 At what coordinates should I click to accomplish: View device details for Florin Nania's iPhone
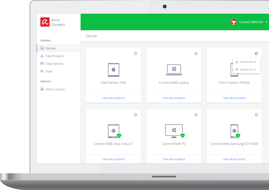(x=234, y=98)
